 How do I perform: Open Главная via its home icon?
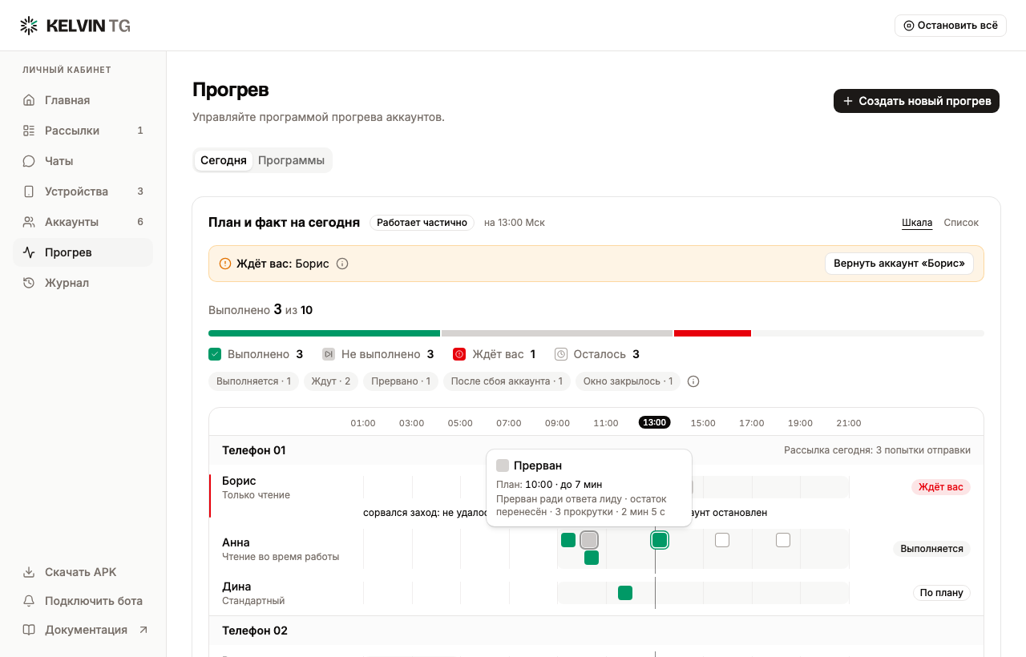click(x=29, y=100)
